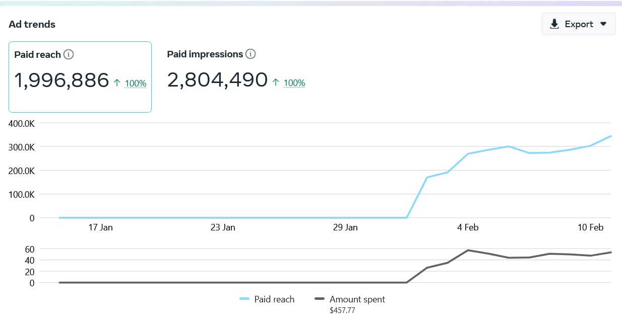Select the 4 Feb date on the axis
The height and width of the screenshot is (324, 622).
468,227
